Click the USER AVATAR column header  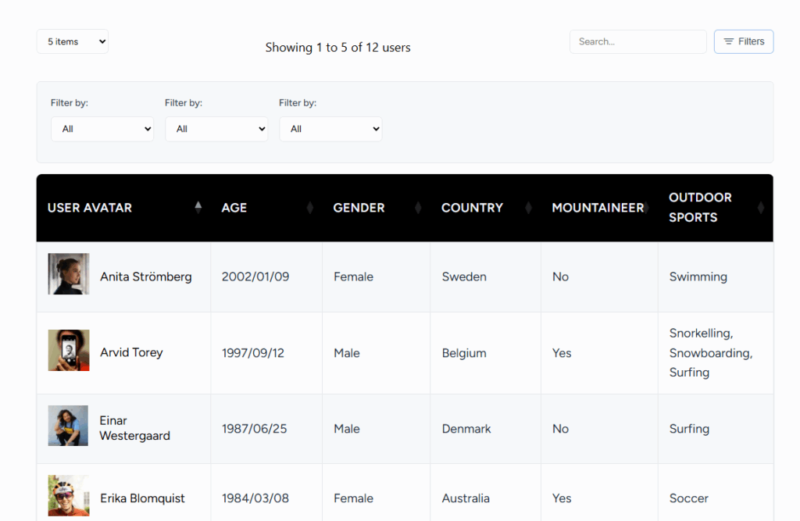coord(91,208)
